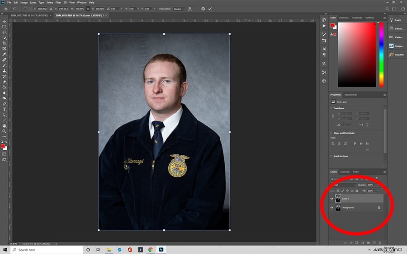Screen dimensions: 407x254
Task: Open the Window menu
Action: (x=81, y=2)
